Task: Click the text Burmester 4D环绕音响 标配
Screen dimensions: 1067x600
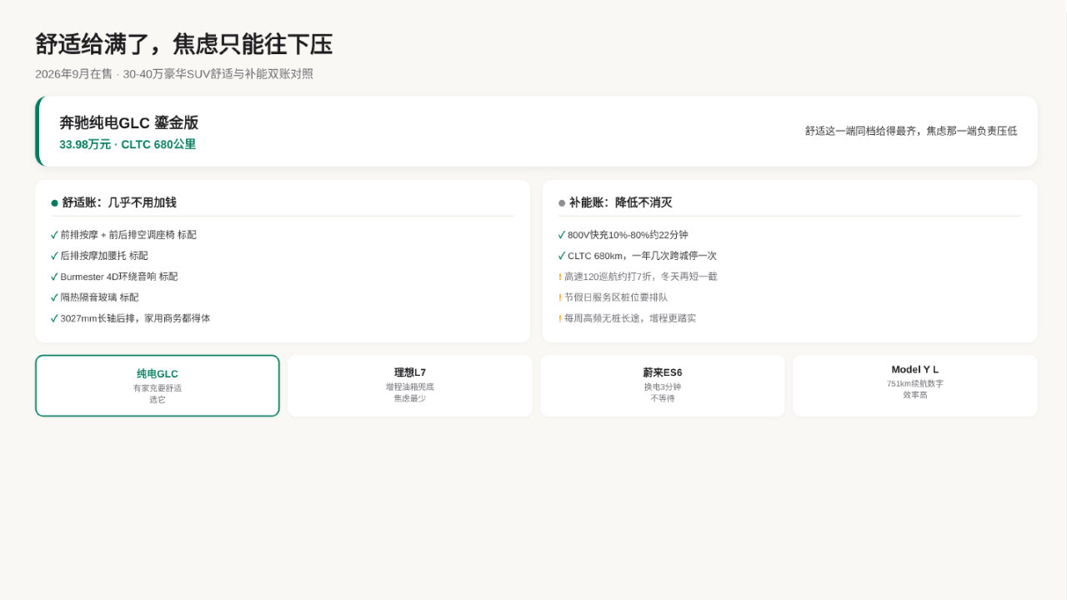Action: [119, 277]
